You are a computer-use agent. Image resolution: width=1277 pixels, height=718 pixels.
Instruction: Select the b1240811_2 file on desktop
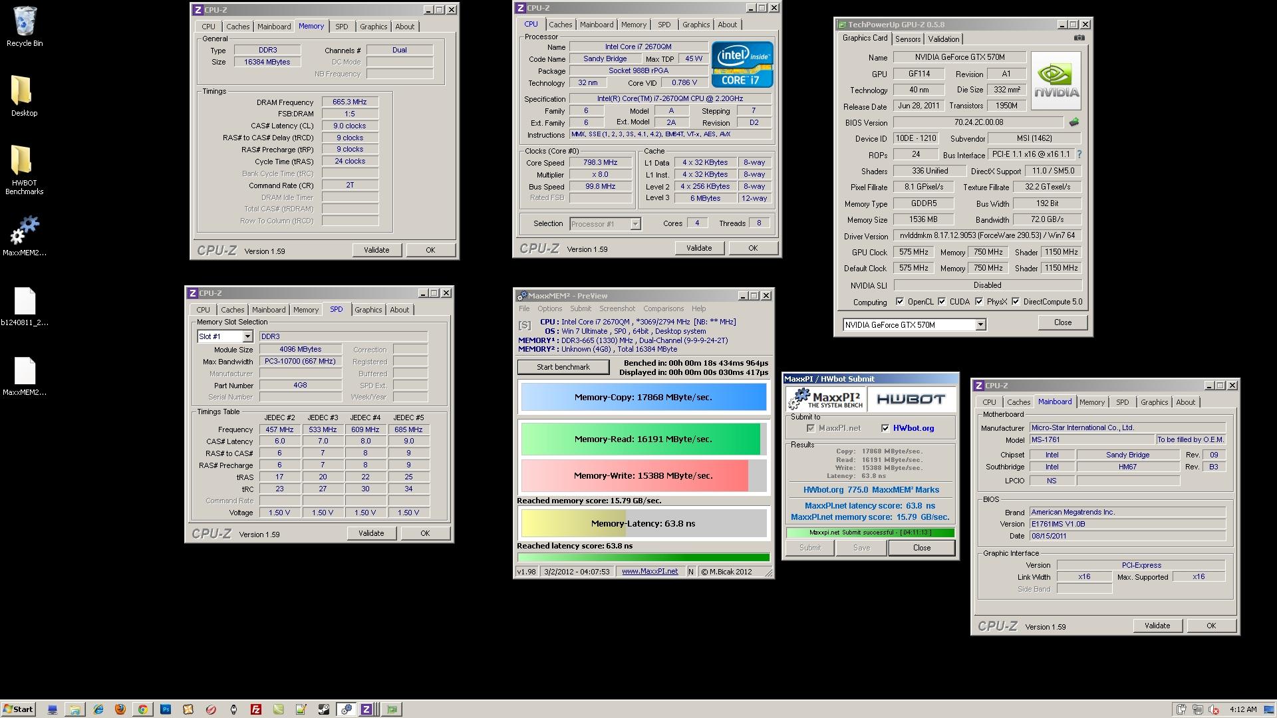[x=25, y=306]
